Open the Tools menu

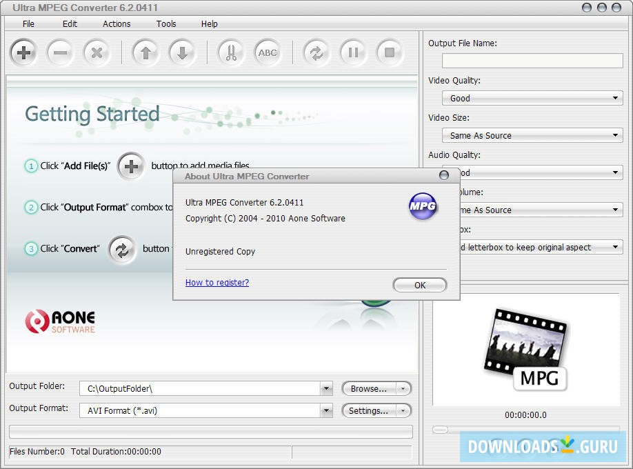click(165, 23)
